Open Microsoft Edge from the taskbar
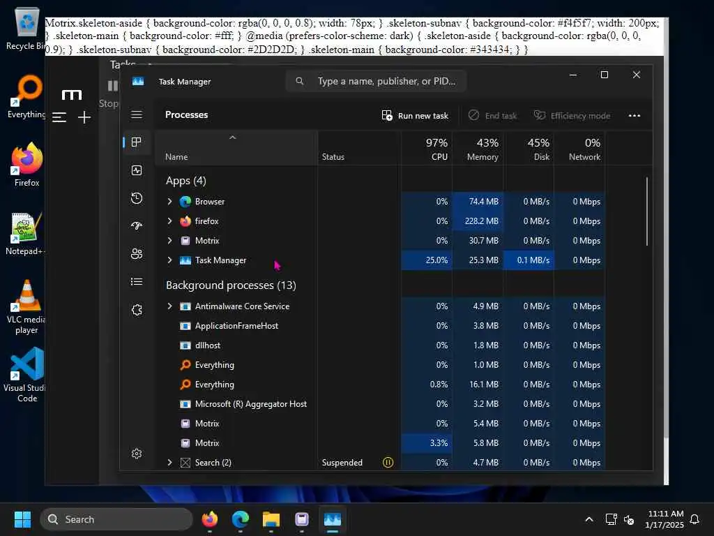Screen dimensions: 714x536 [x=241, y=519]
